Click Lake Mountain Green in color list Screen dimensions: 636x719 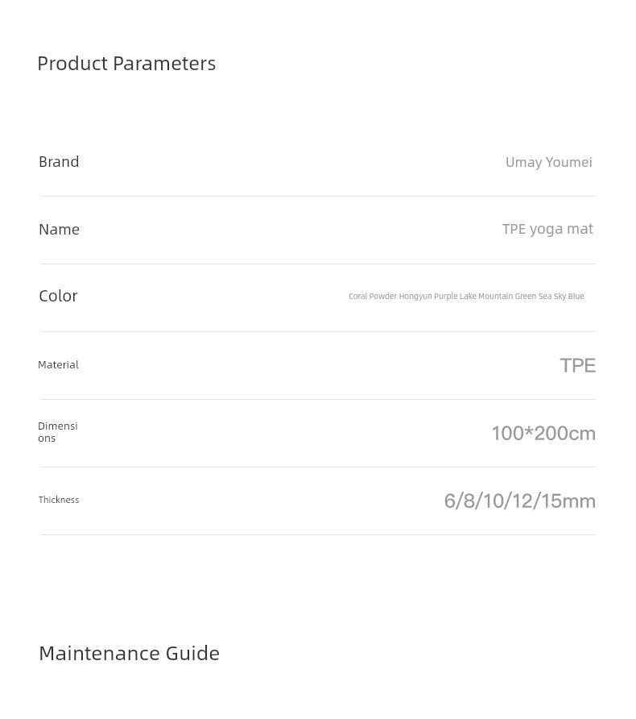coord(498,296)
